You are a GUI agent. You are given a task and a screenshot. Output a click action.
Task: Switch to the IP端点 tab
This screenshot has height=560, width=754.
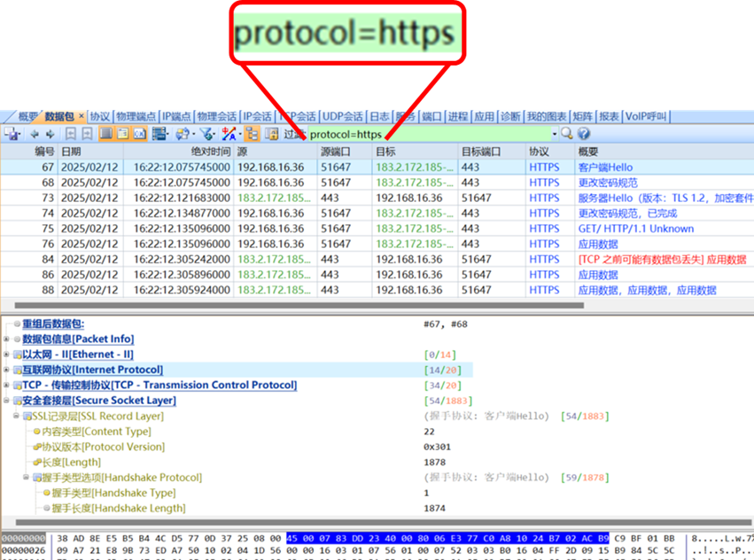coord(176,116)
